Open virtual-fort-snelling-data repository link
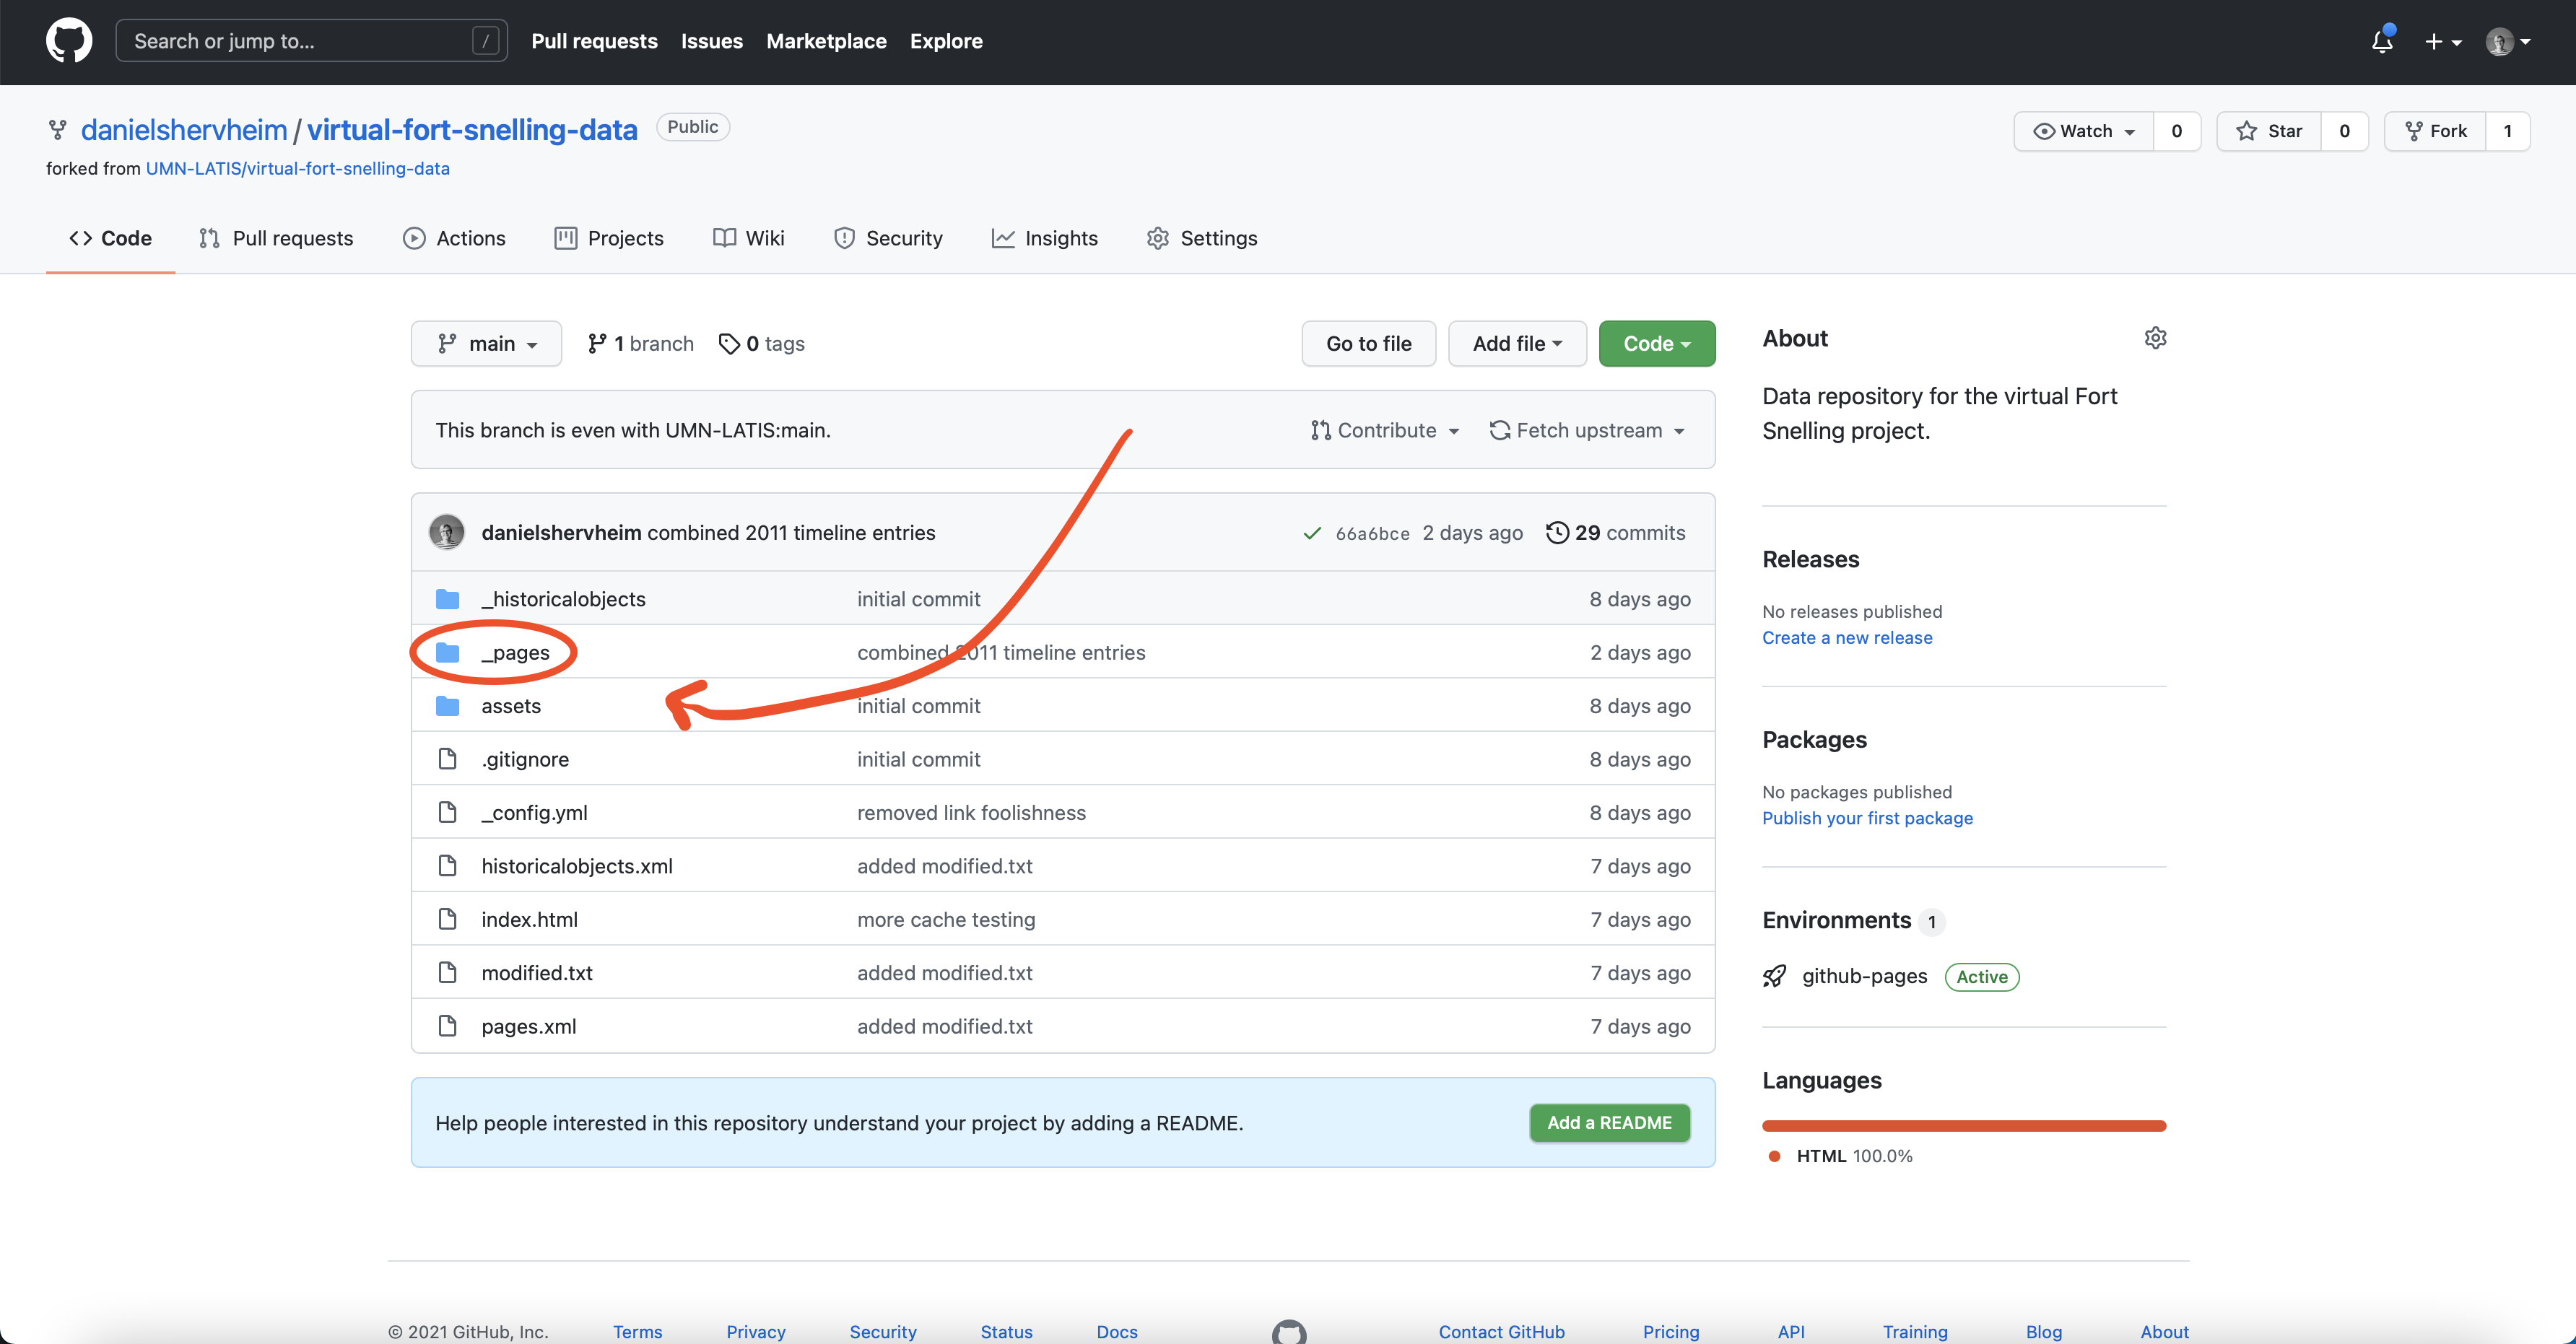The height and width of the screenshot is (1344, 2576). pos(472,130)
